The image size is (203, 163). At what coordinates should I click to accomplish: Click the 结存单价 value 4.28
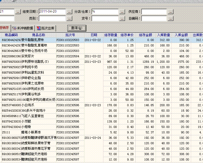pos(130,154)
